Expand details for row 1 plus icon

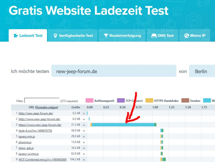[84, 113]
